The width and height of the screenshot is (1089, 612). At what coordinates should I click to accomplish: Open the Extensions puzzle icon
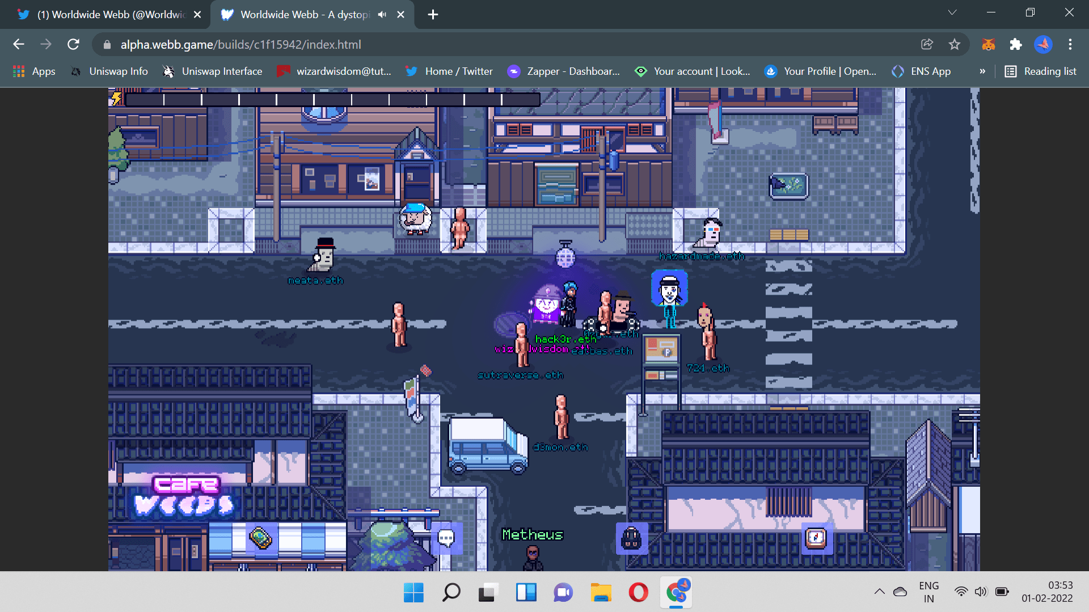coord(1015,44)
